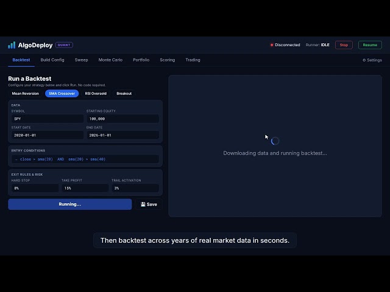Click the video subtitle caption about backtesting

click(195, 240)
